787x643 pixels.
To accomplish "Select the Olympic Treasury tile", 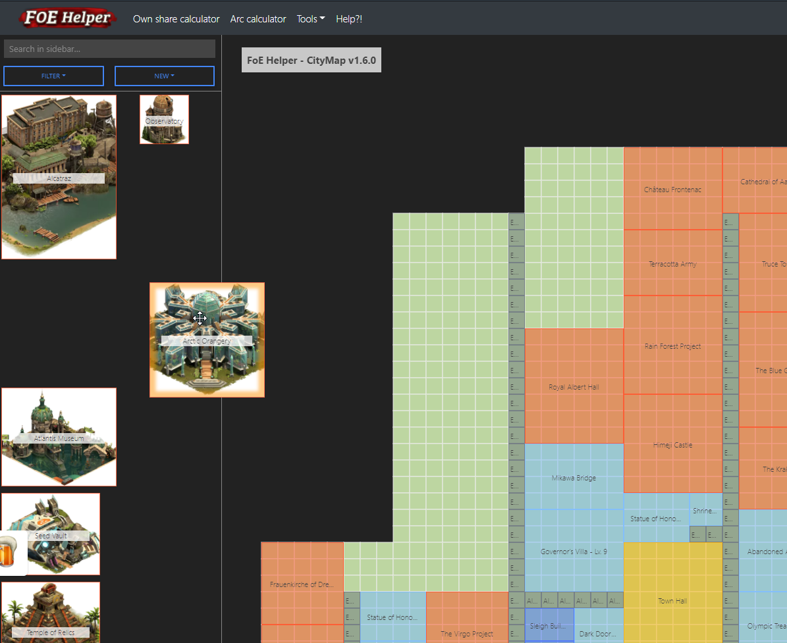I will (x=763, y=618).
